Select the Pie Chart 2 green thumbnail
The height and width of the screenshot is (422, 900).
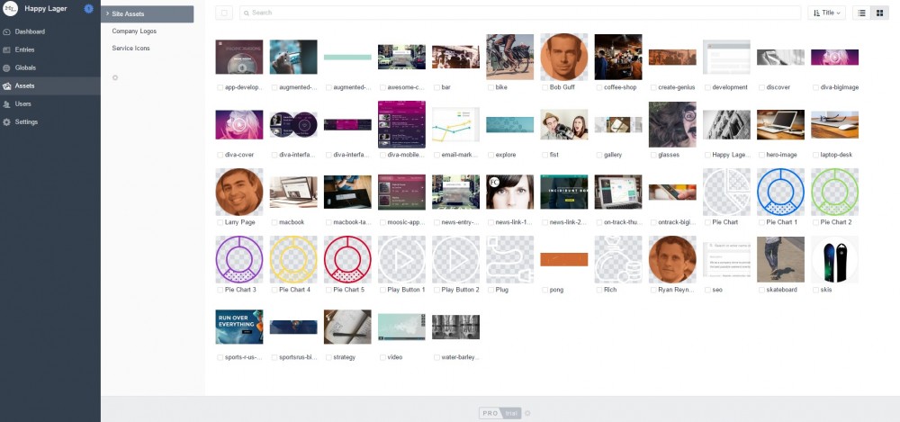[x=834, y=192]
